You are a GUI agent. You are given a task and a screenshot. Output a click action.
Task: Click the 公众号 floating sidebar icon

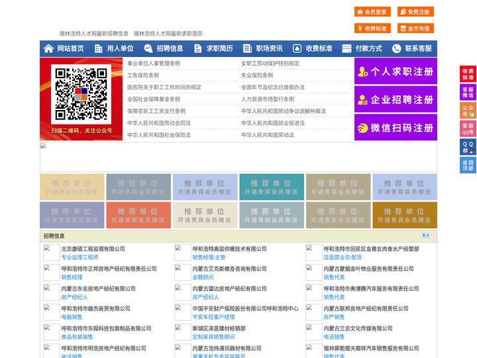[468, 111]
